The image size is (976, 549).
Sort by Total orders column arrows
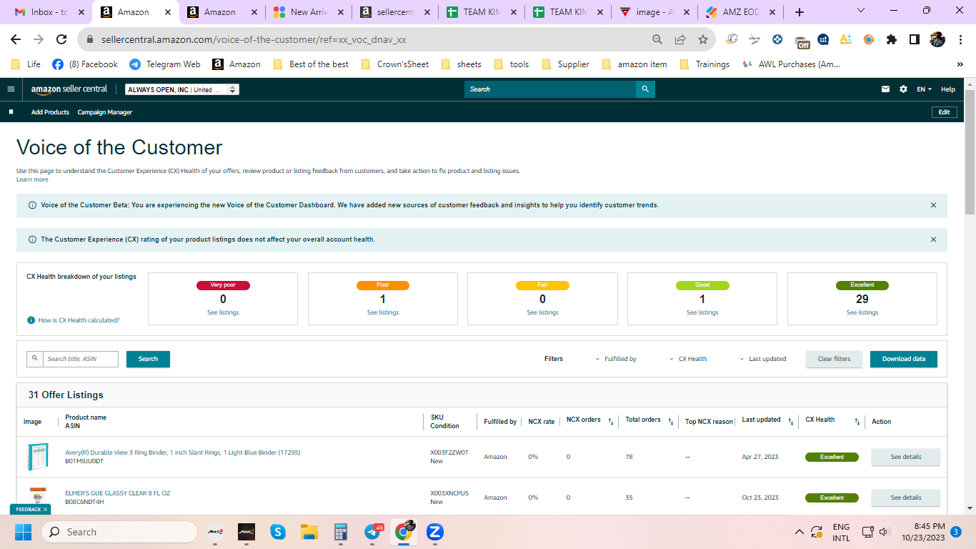tap(671, 422)
